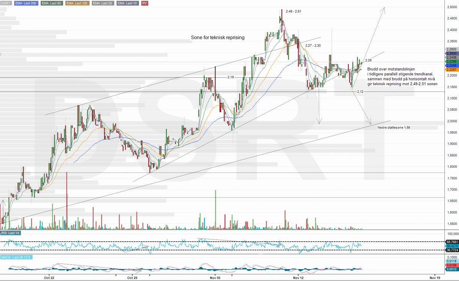Click the 'Sone for teknisk reprising' annotation

tap(217, 38)
